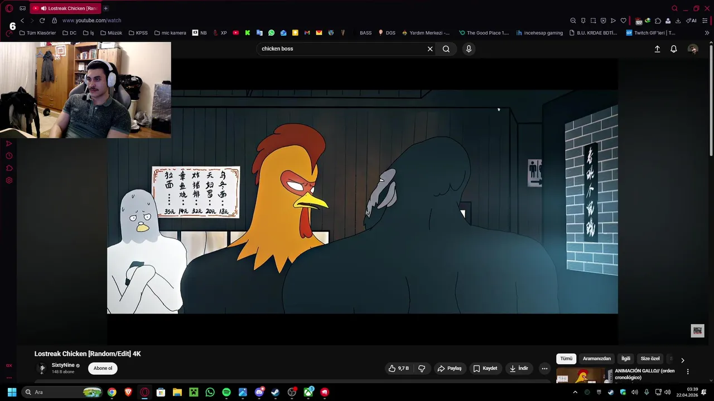Image resolution: width=714 pixels, height=401 pixels.
Task: Open the KPSS bookmarks folder
Action: (x=138, y=33)
